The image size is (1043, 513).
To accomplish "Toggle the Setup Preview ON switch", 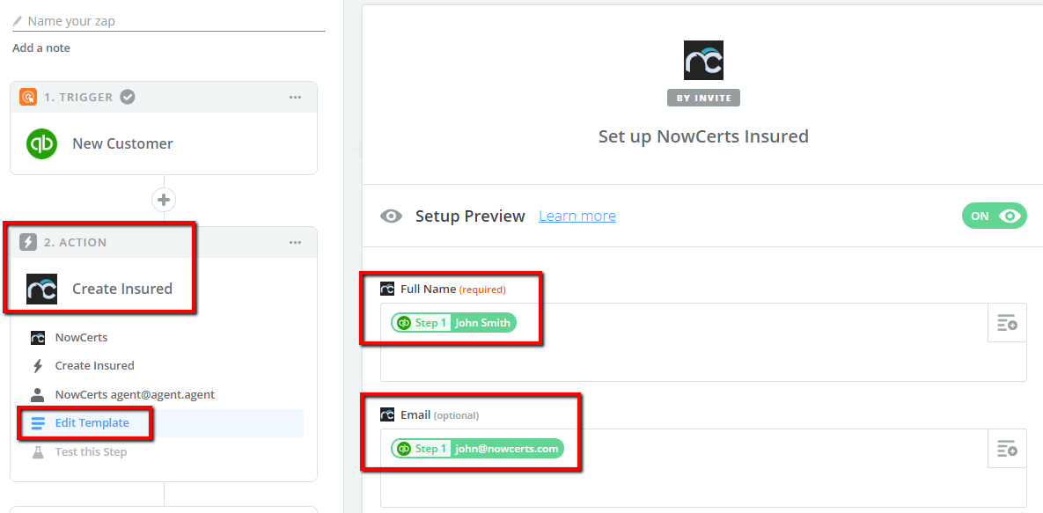I will click(x=995, y=216).
